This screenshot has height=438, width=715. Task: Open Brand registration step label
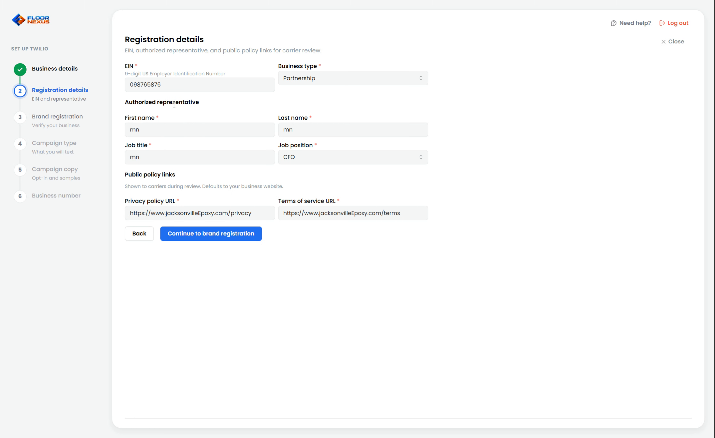[x=57, y=117]
